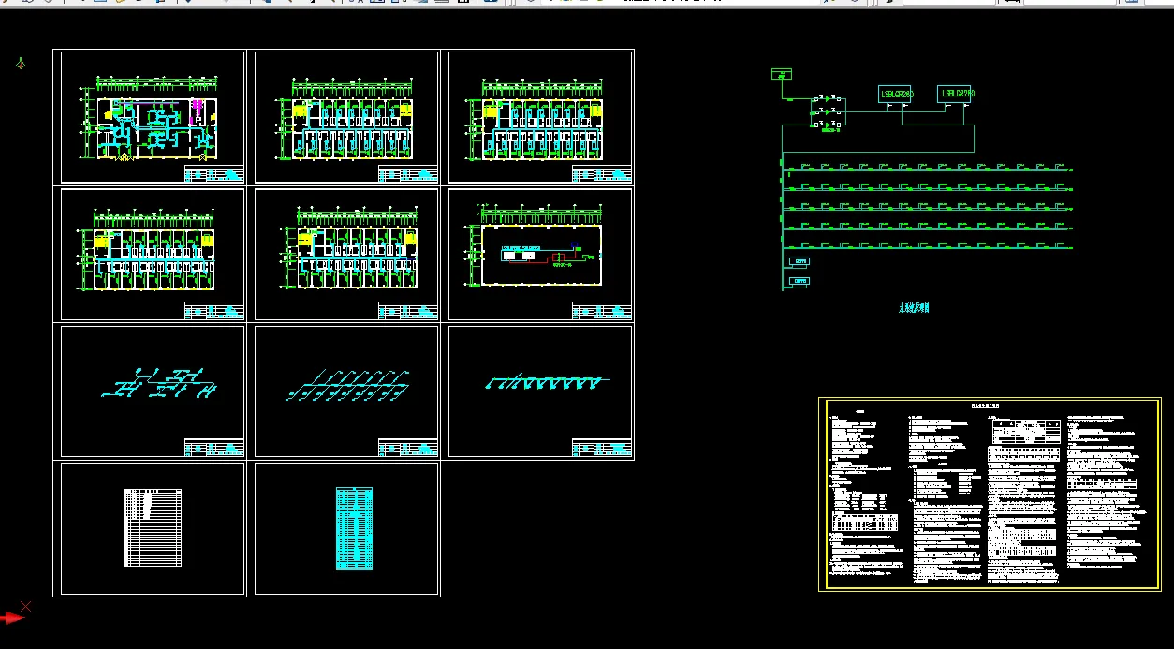The image size is (1174, 649).
Task: Select the top-row right floor plan sheet
Action: coord(540,117)
